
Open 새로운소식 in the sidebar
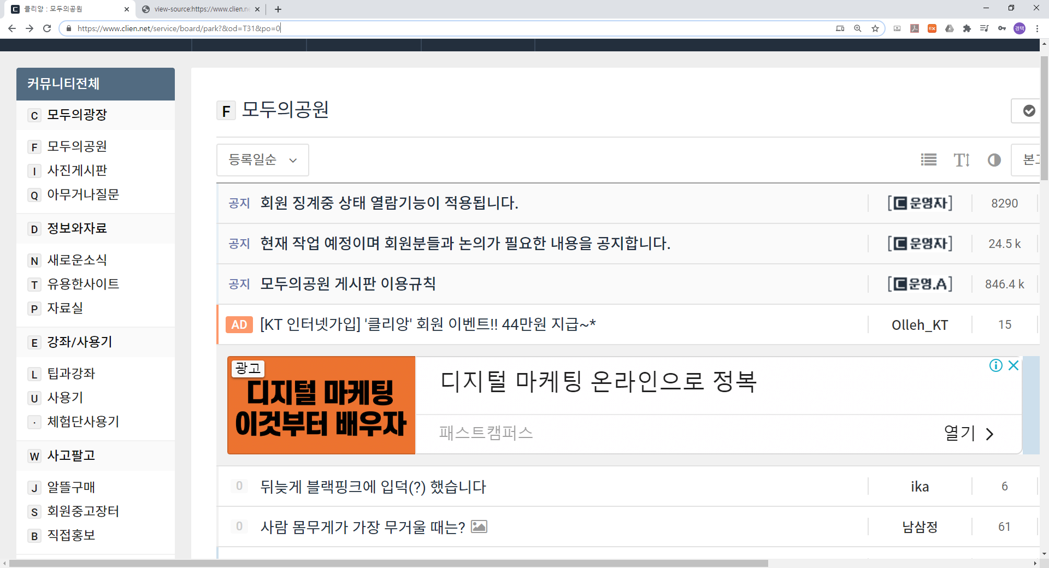[77, 260]
